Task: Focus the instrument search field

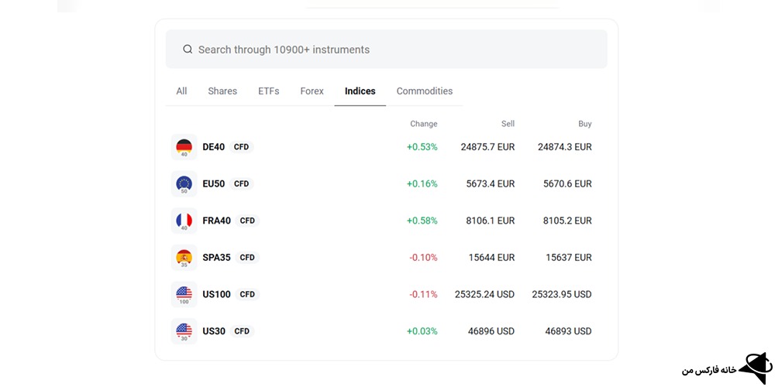Action: coord(387,50)
